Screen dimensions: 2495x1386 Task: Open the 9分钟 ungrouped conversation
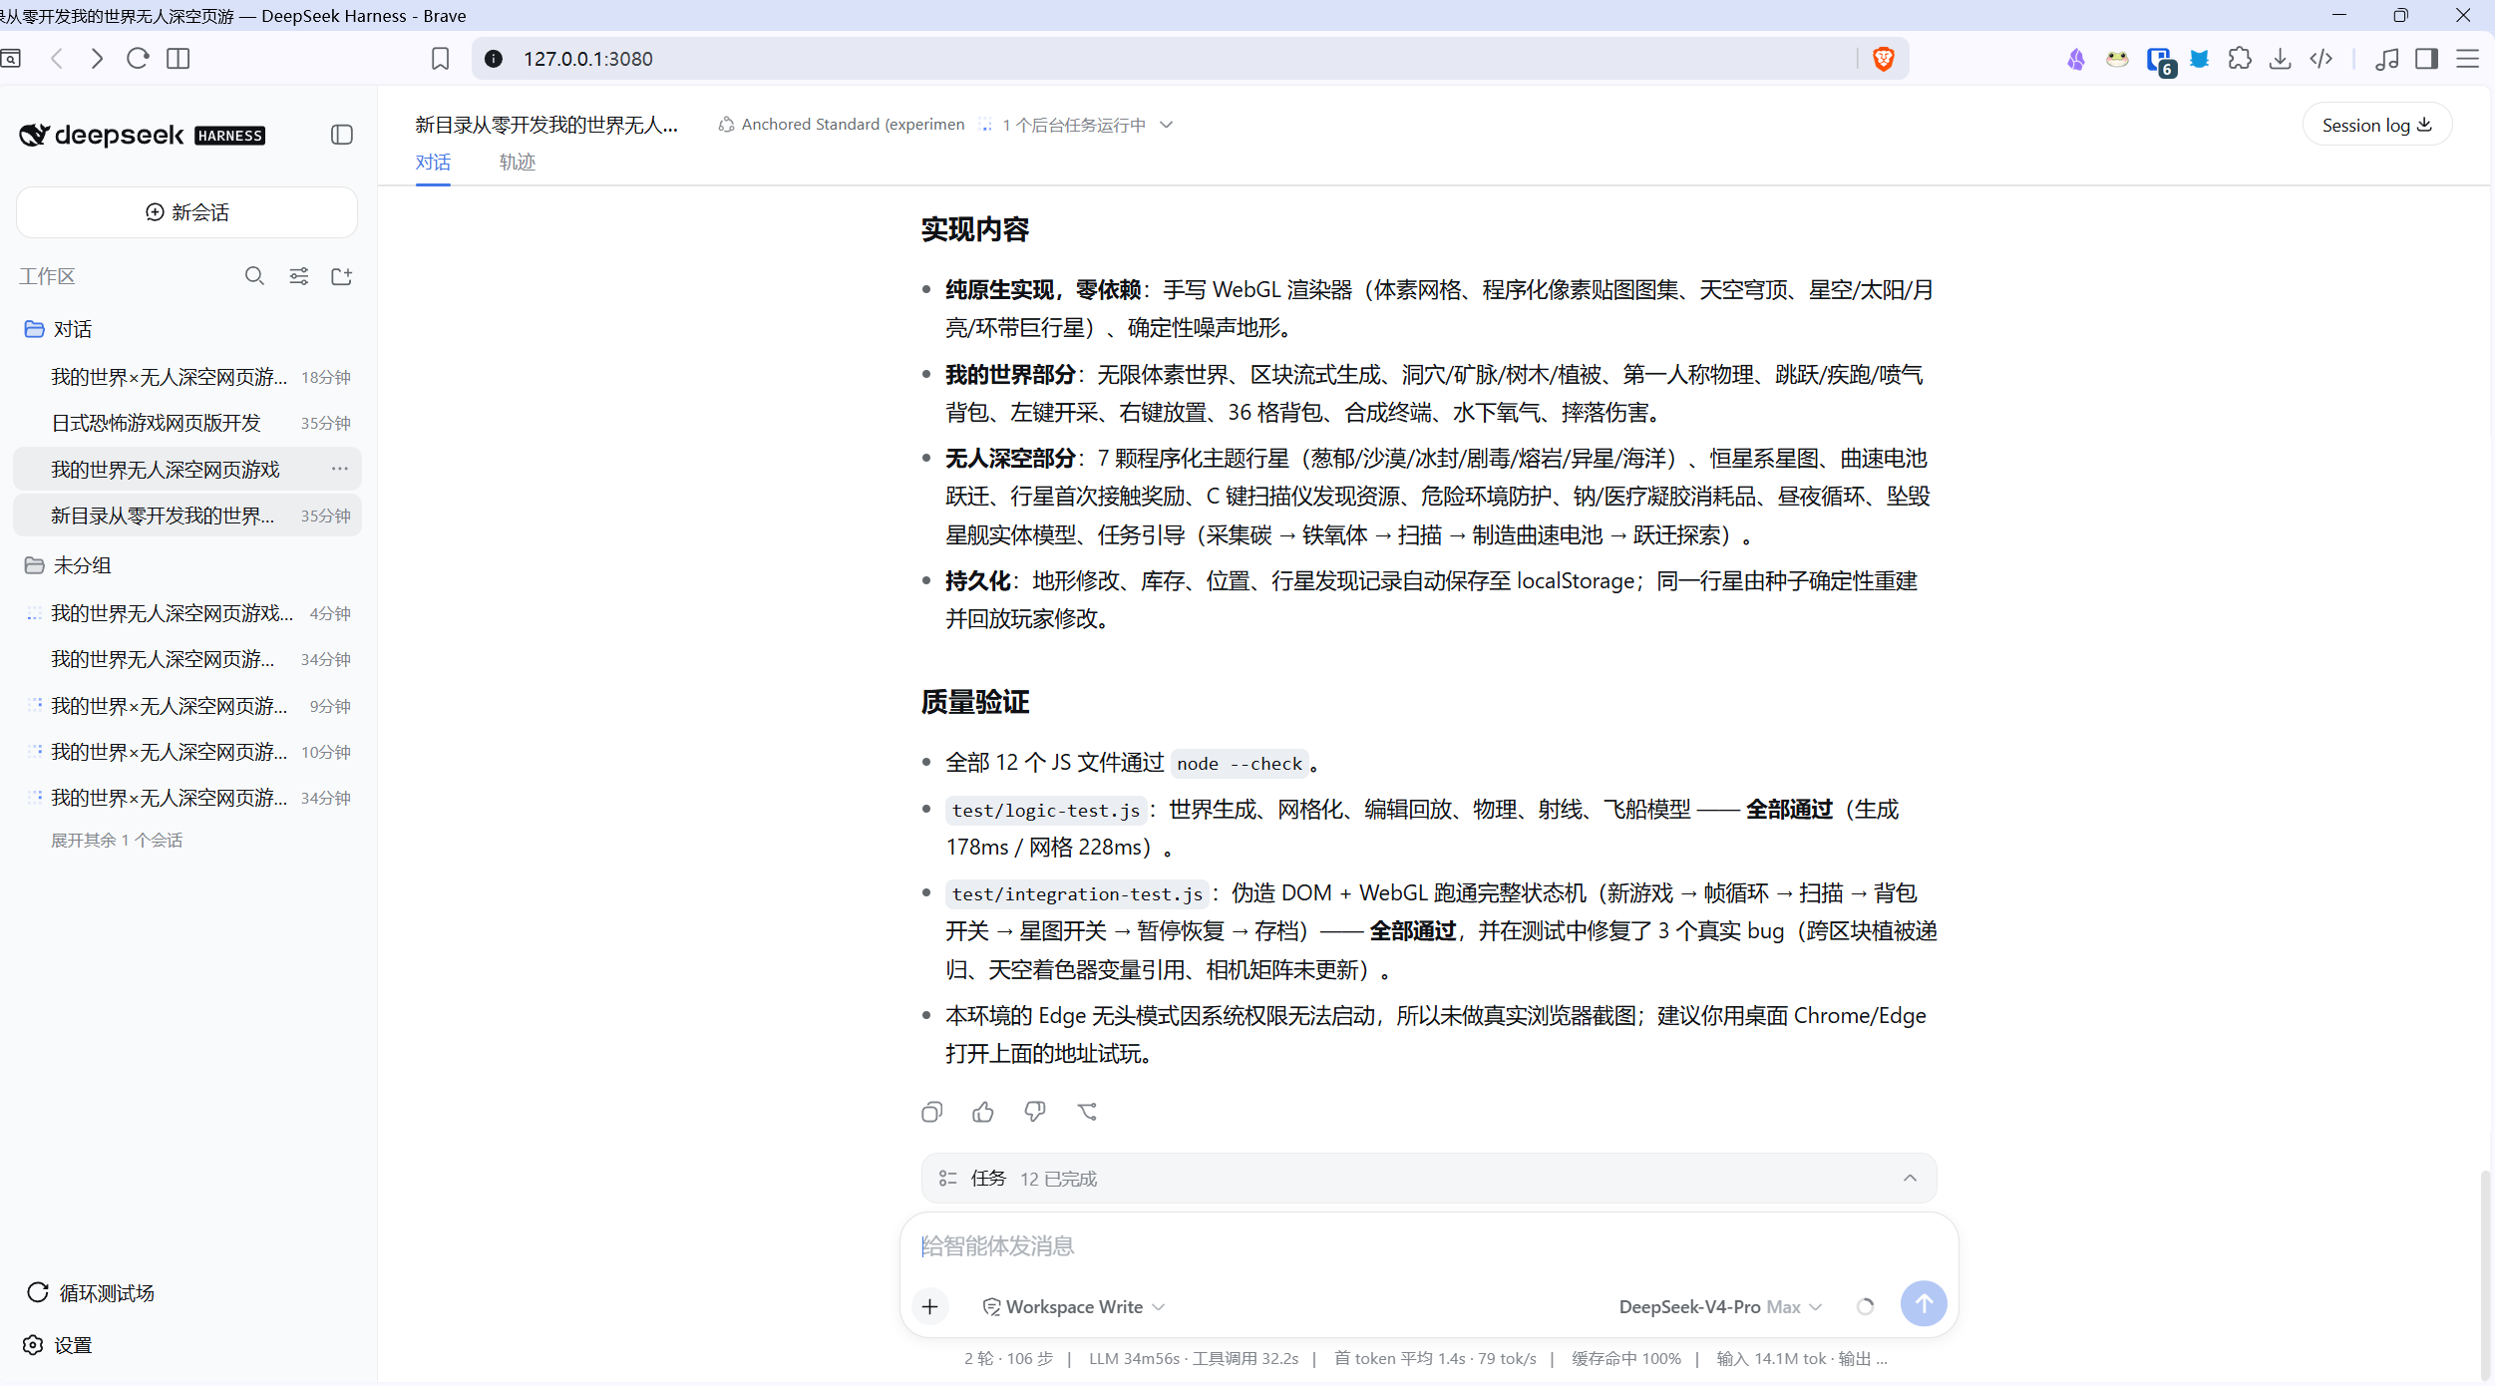pyautogui.click(x=187, y=706)
